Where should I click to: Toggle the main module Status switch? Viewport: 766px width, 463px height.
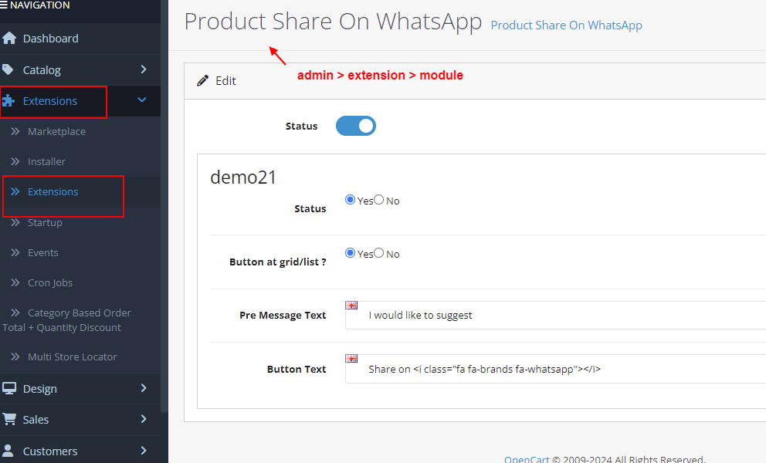click(356, 126)
